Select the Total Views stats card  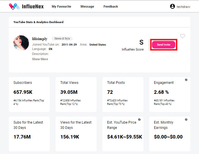pos(76,94)
